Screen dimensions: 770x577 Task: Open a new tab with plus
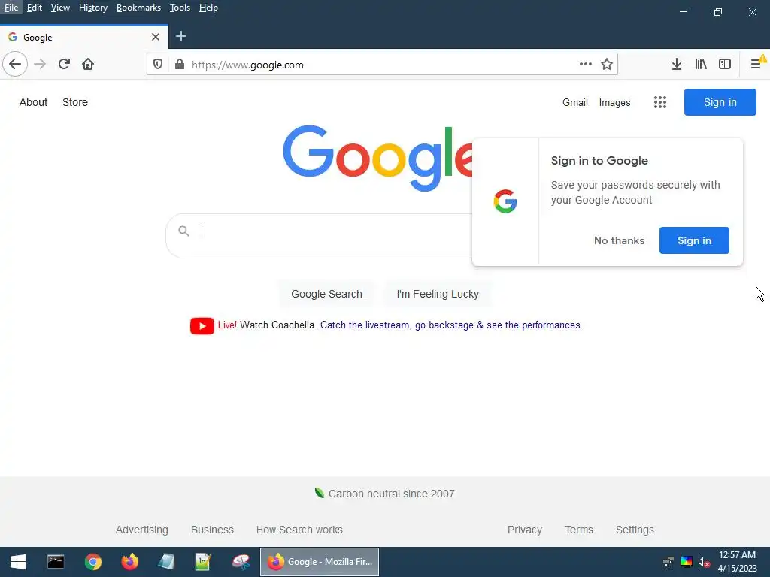click(181, 36)
